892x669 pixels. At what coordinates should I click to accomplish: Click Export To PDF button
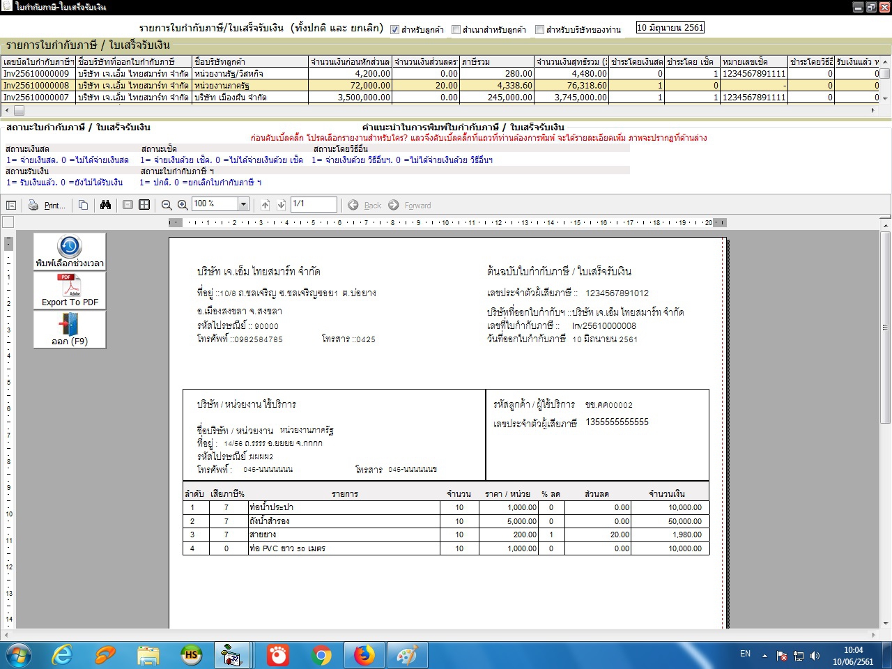click(70, 291)
